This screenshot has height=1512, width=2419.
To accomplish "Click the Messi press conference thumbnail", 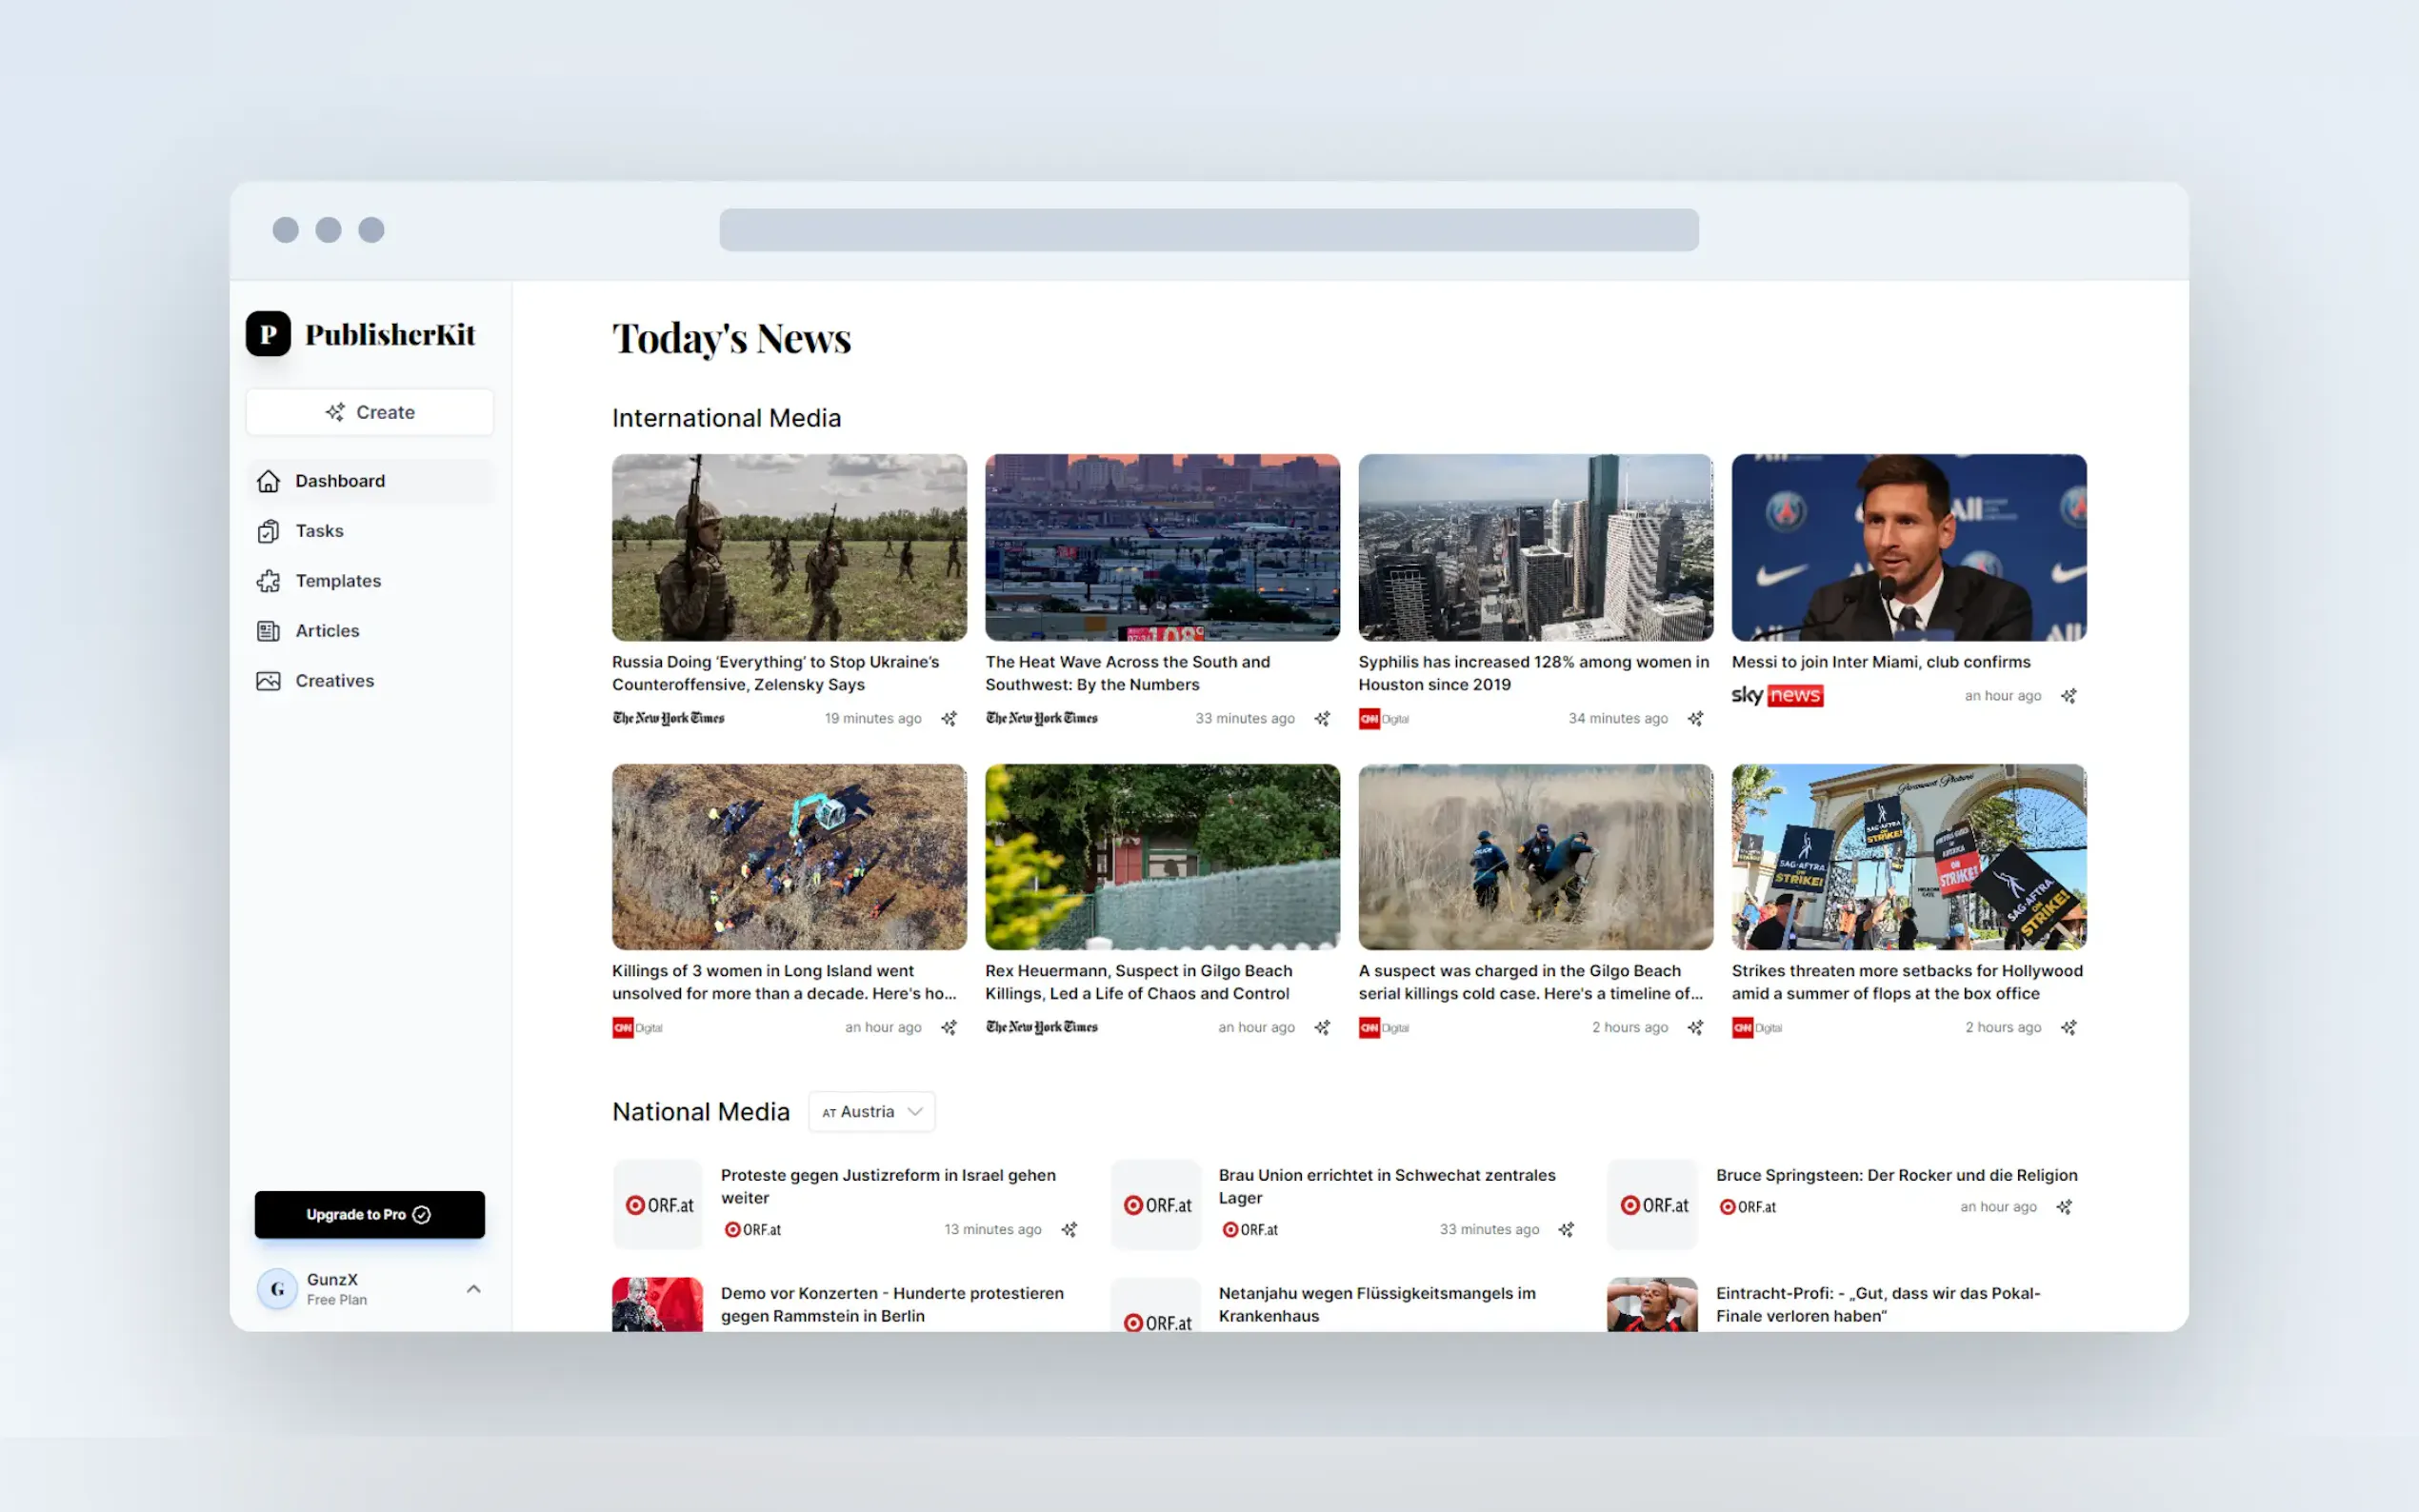I will pos(1908,547).
